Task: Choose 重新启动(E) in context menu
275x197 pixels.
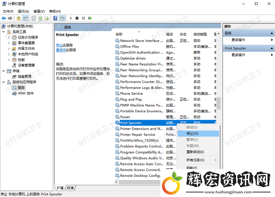Action: [x=198, y=152]
